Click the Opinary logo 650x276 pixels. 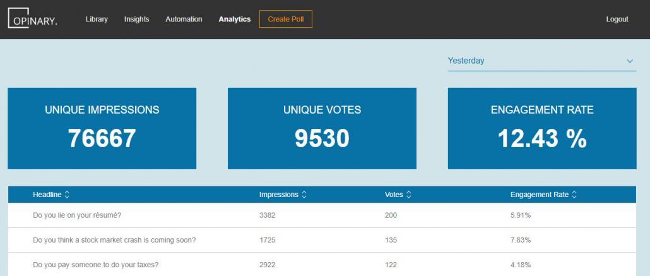click(32, 18)
